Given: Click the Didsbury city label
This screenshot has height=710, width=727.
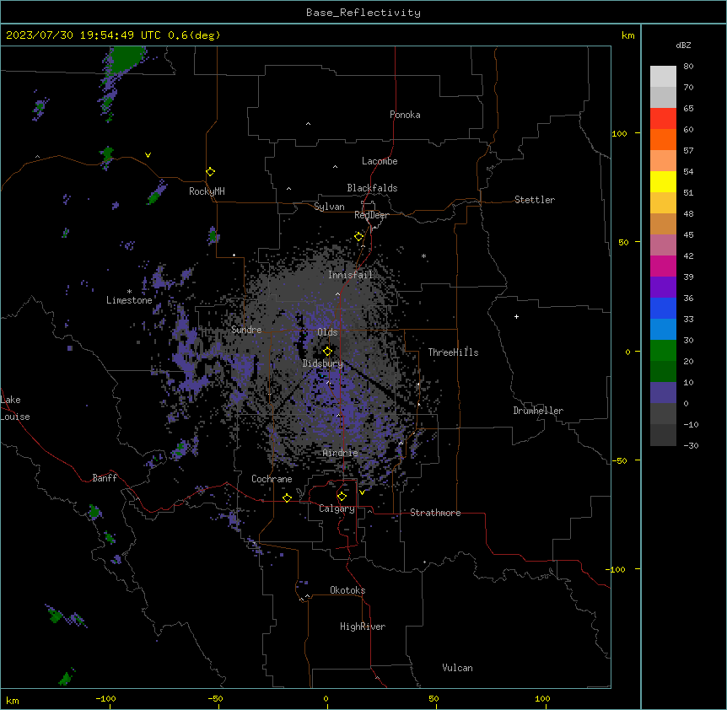Looking at the screenshot, I should [323, 363].
